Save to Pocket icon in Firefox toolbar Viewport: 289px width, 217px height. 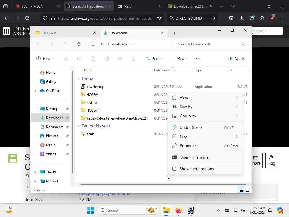[231, 18]
